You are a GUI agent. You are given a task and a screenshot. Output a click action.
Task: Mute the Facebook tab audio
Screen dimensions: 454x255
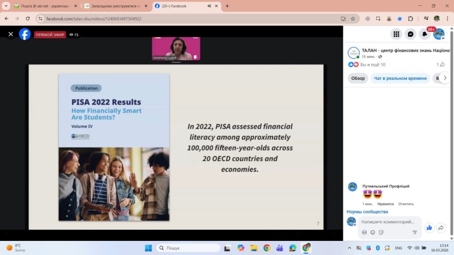pos(209,6)
